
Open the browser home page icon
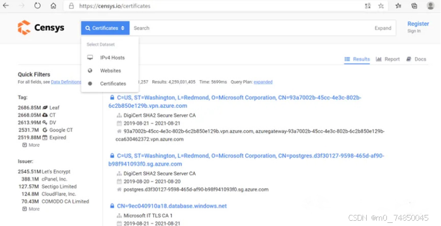[x=54, y=6]
